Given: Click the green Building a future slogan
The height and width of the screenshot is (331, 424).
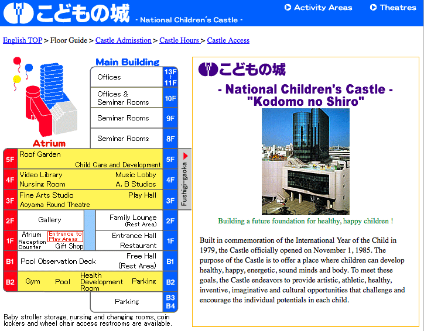Looking at the screenshot, I should click(306, 221).
